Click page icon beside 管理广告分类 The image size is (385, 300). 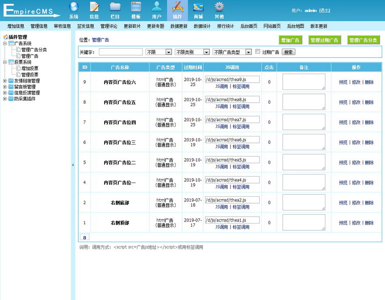18,49
